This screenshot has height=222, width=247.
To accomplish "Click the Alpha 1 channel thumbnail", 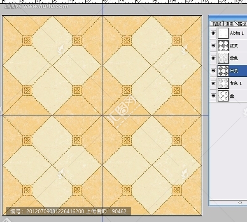I will click(x=223, y=33).
